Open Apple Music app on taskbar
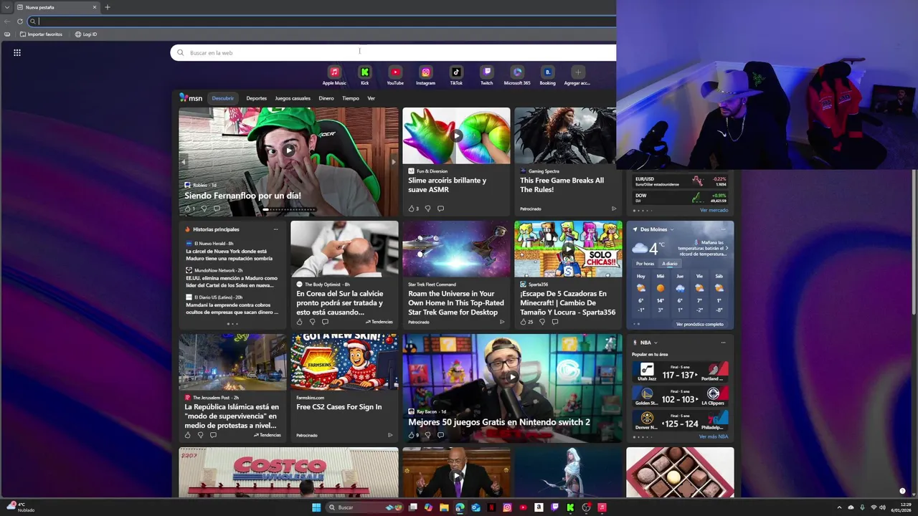The width and height of the screenshot is (918, 516). (602, 507)
